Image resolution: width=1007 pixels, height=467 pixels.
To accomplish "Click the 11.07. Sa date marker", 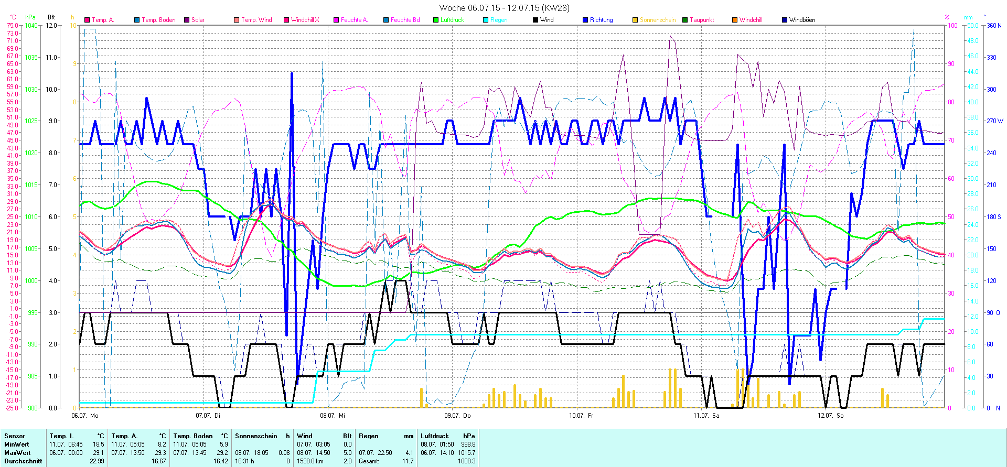I will (x=706, y=416).
